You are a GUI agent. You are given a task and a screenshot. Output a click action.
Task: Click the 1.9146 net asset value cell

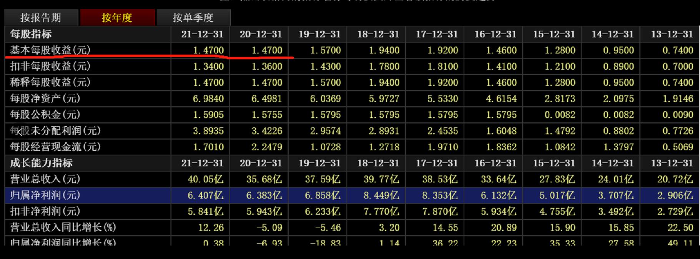tap(678, 99)
